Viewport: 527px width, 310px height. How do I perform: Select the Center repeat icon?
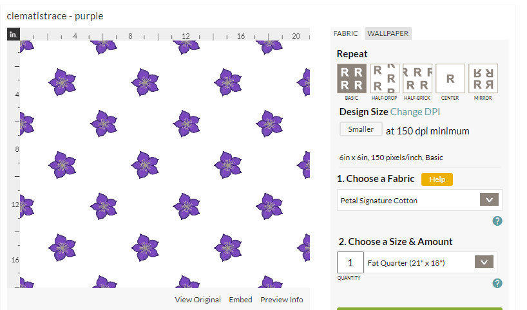(450, 78)
